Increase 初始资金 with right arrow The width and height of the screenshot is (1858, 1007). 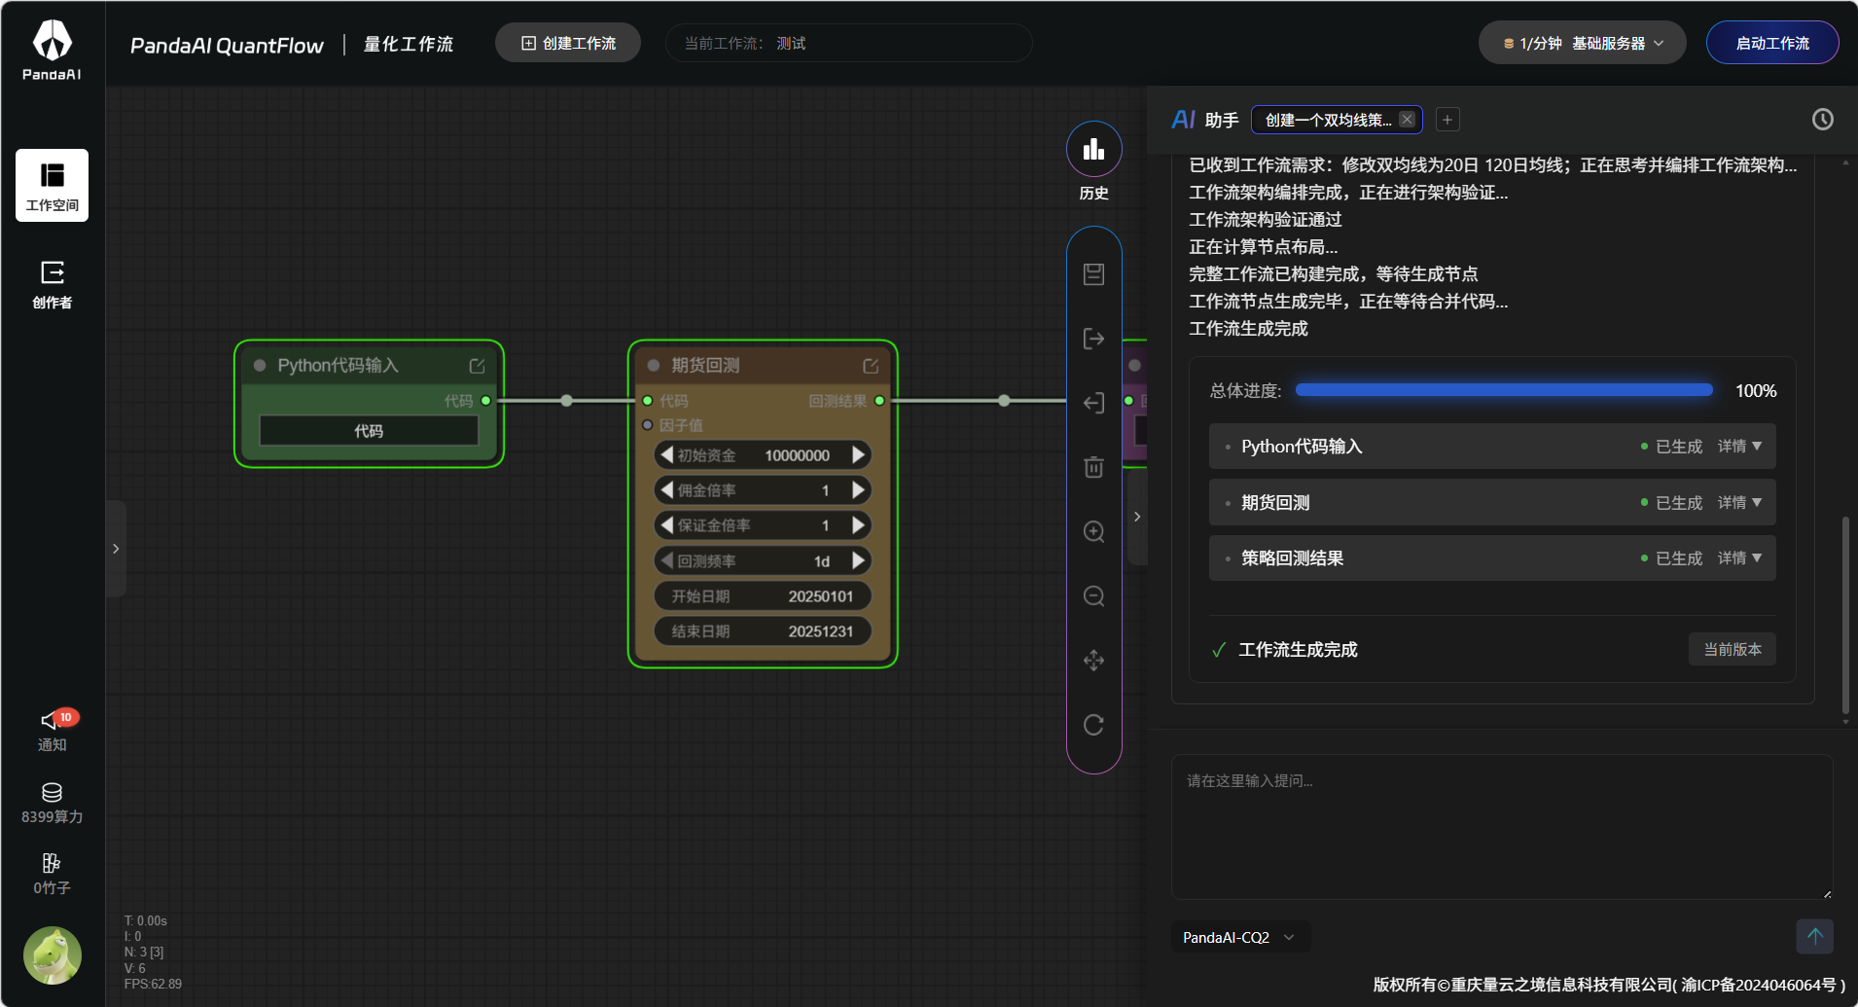click(858, 454)
